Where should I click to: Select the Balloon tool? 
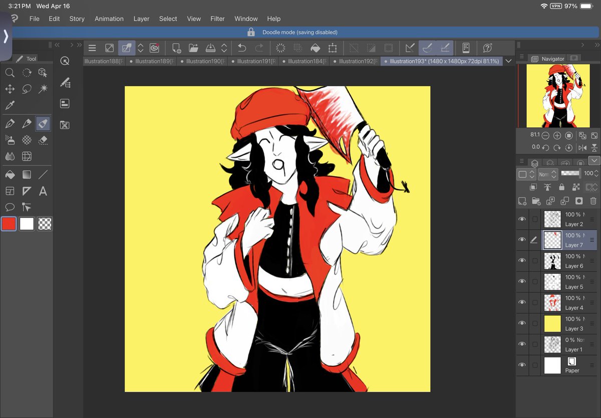[10, 207]
